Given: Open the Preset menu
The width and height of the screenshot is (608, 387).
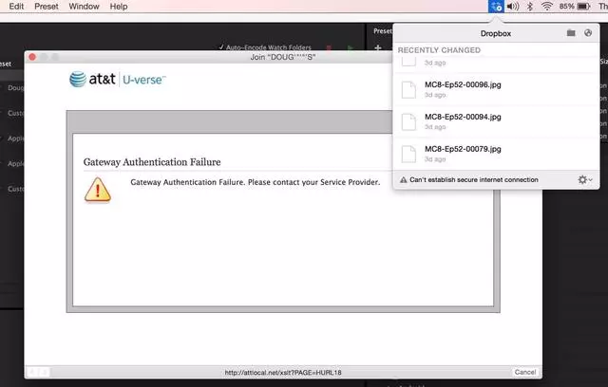Looking at the screenshot, I should 47,7.
